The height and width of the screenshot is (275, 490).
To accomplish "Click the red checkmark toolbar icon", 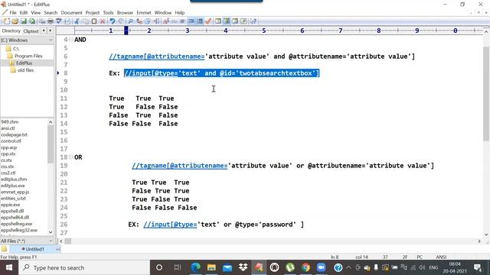I will coord(208,21).
